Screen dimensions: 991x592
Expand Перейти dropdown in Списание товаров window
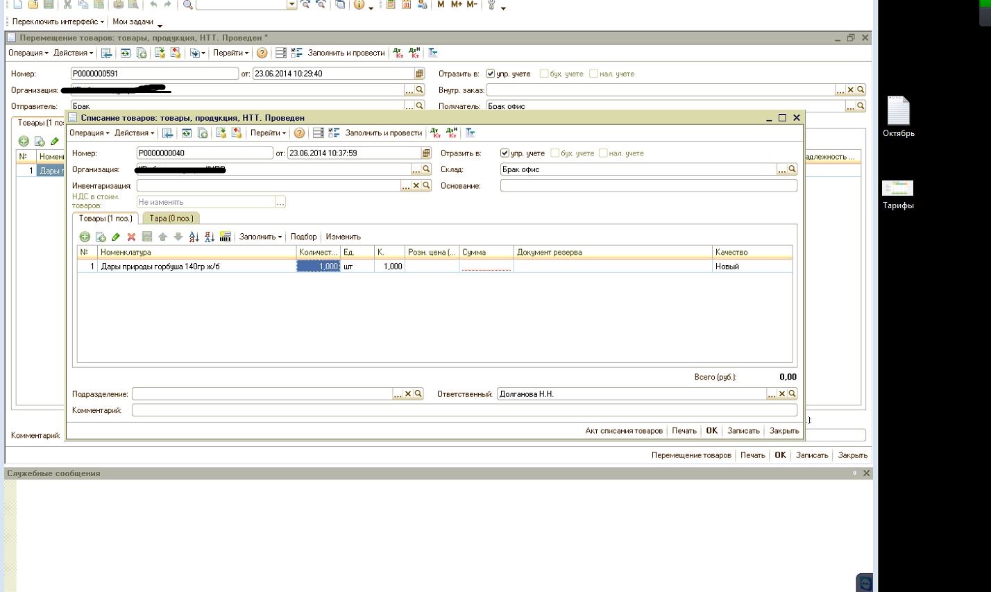coord(268,133)
